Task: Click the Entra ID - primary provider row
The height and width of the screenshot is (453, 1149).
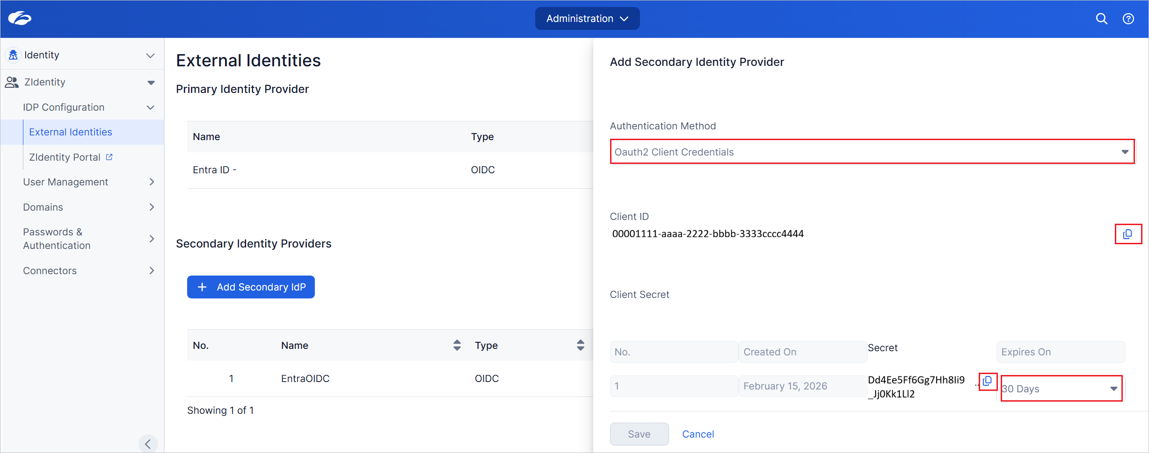Action: pos(390,170)
